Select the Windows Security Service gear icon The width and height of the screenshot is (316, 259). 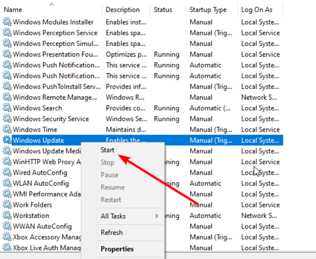[x=7, y=119]
